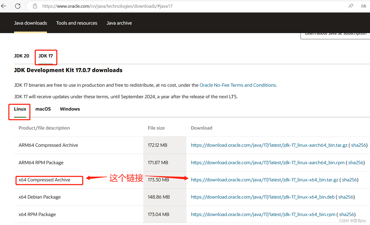Download jdk-17_linux-x64_bin.tar.gz link
This screenshot has width=370, height=225.
coord(265,180)
